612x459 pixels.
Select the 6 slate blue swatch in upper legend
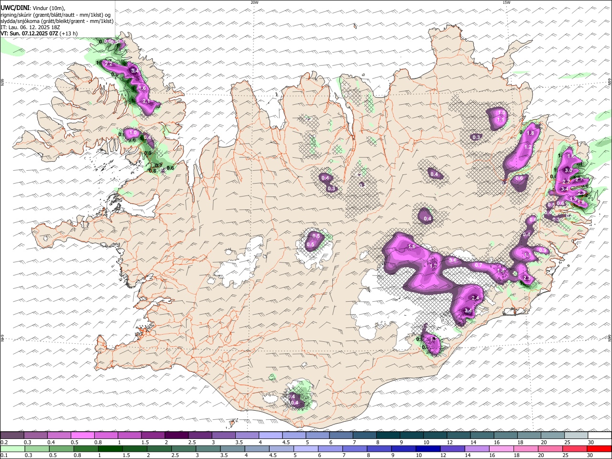pyautogui.click(x=340, y=435)
